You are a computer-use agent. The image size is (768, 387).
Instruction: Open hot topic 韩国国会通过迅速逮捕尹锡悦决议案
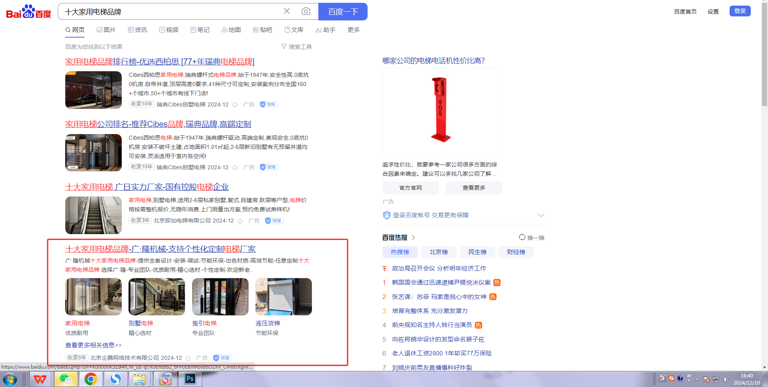point(441,283)
